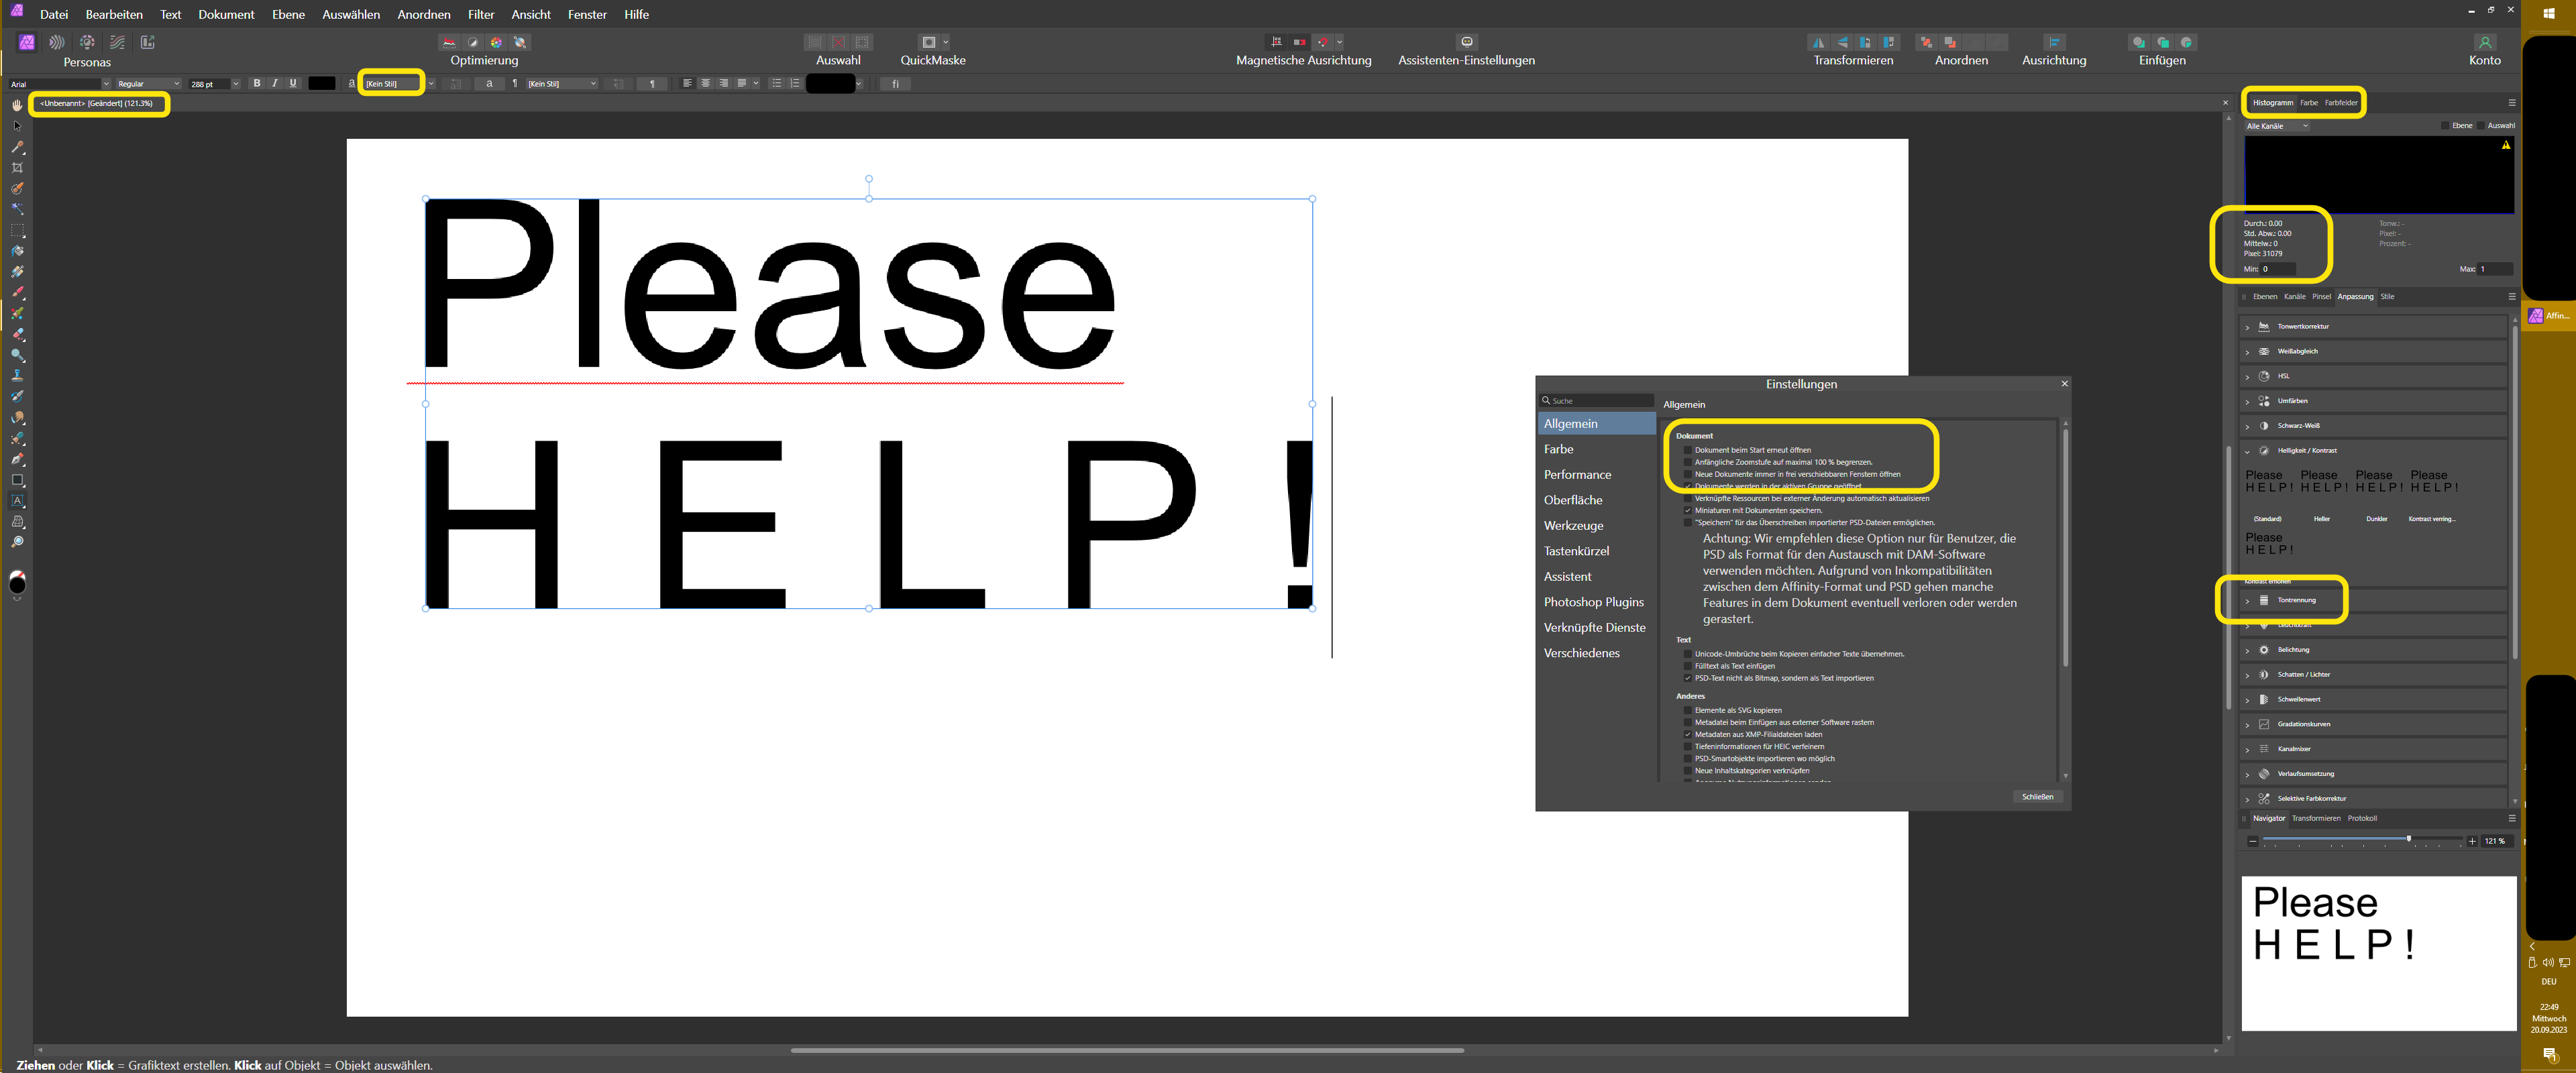Select the Zoom magnifier tool

(17, 543)
